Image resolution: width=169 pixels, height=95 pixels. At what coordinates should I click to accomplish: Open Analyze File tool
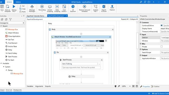point(96,8)
